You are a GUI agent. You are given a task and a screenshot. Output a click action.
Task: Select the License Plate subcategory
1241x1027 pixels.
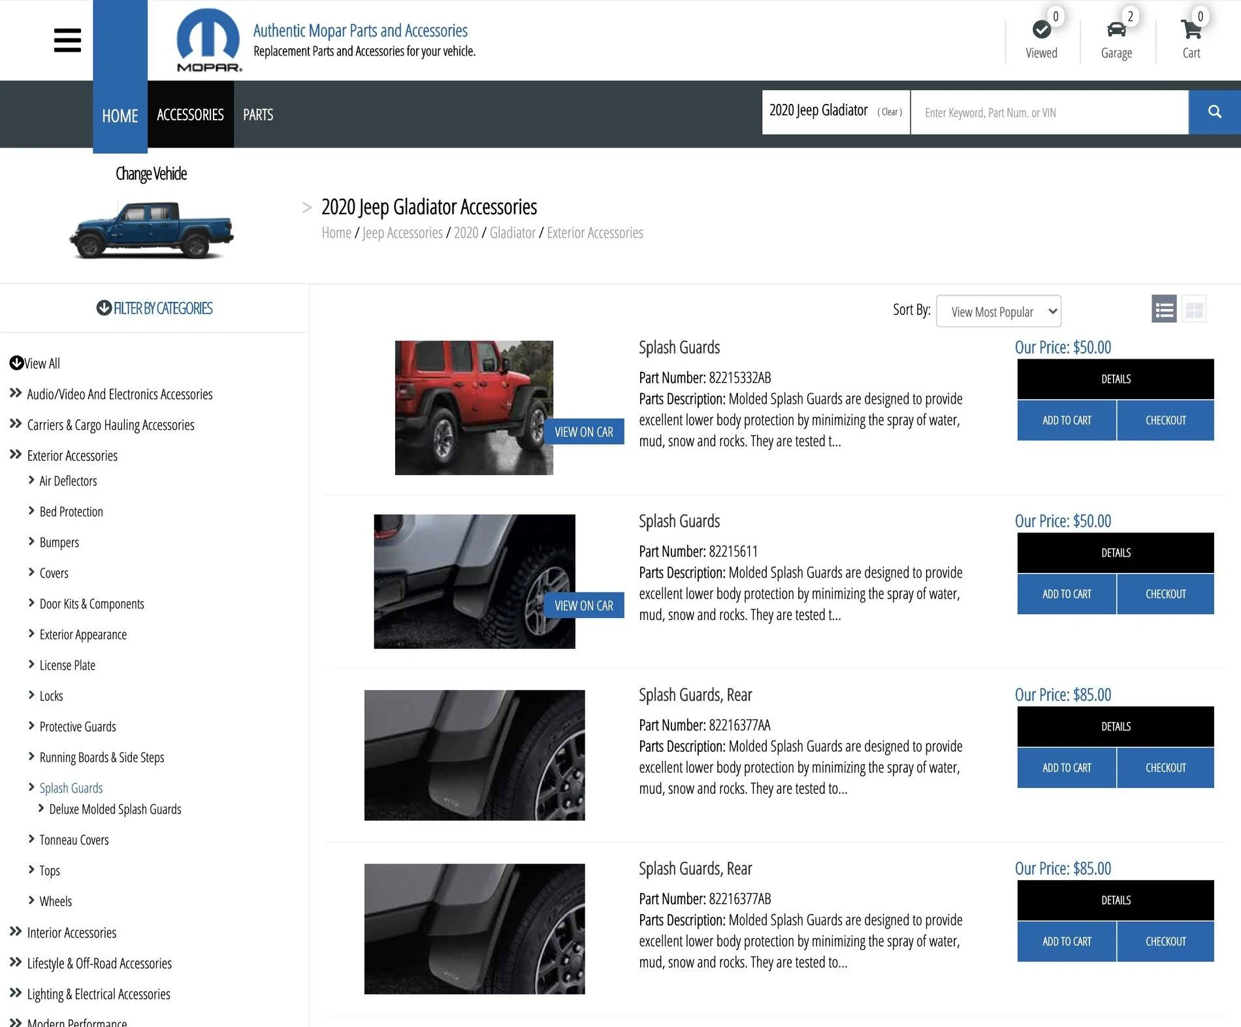coord(67,665)
